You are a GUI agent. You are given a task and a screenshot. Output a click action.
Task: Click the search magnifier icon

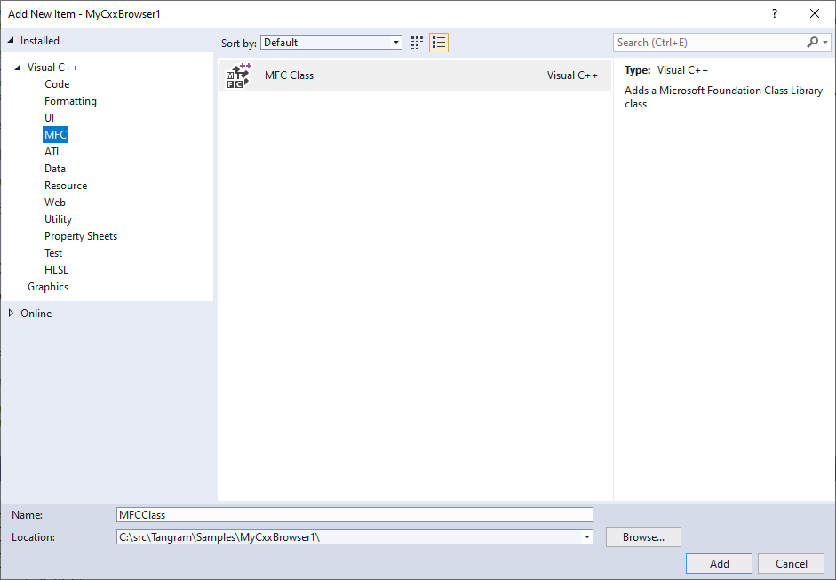click(x=812, y=42)
